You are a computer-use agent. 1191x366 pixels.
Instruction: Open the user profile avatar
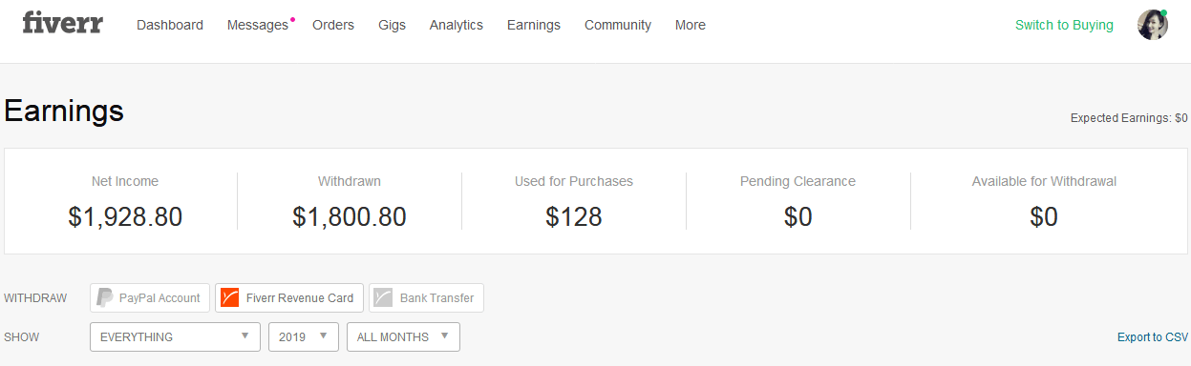point(1153,25)
